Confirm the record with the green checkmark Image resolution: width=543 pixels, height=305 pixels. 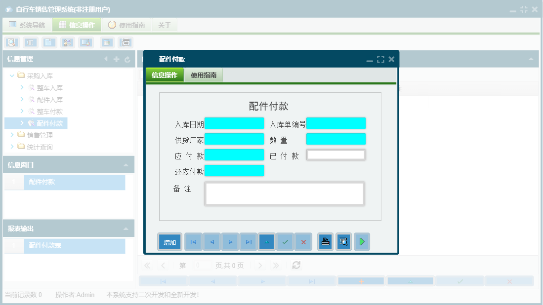point(285,241)
